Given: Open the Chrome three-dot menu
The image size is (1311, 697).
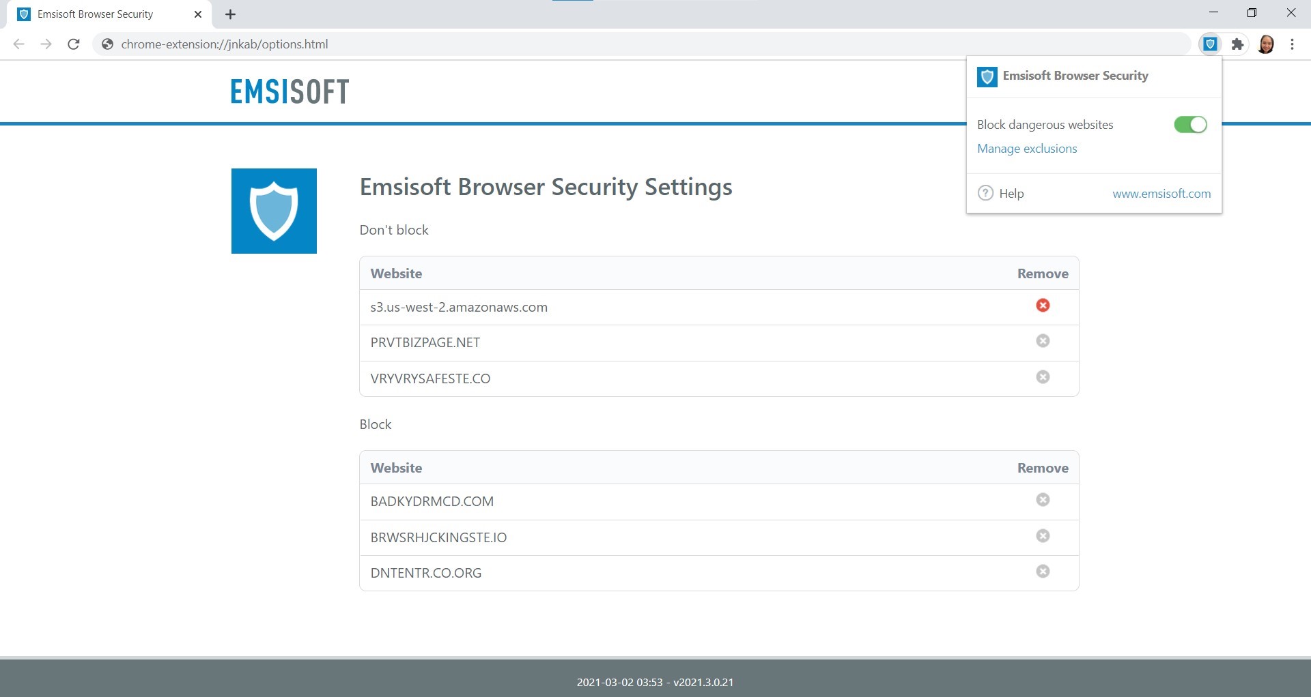Looking at the screenshot, I should tap(1292, 44).
